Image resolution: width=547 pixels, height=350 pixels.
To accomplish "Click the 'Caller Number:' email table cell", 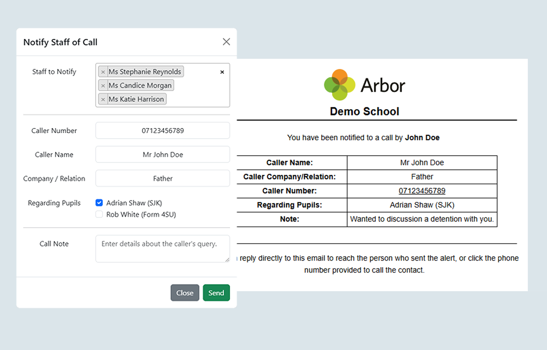I will tap(292, 191).
